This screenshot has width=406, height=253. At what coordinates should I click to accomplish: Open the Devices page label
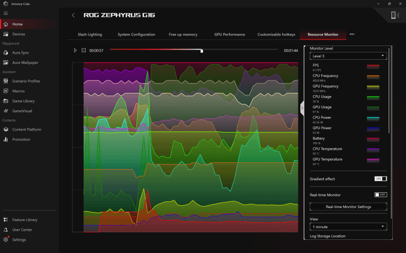(x=19, y=34)
